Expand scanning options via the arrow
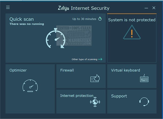 click(x=100, y=59)
